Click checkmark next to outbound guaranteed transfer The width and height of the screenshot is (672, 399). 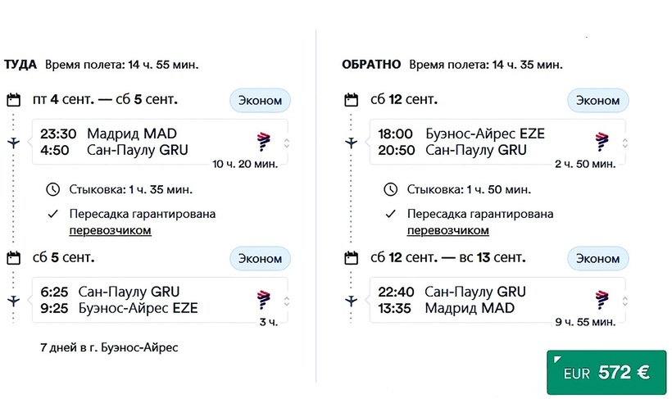pyautogui.click(x=53, y=214)
